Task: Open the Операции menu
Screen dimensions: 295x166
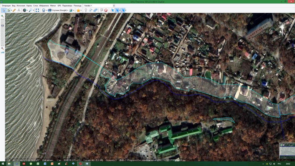Action: coord(6,5)
